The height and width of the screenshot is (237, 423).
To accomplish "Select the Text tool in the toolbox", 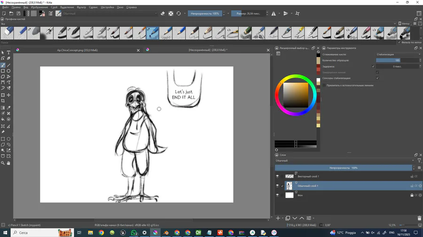I will 8,52.
